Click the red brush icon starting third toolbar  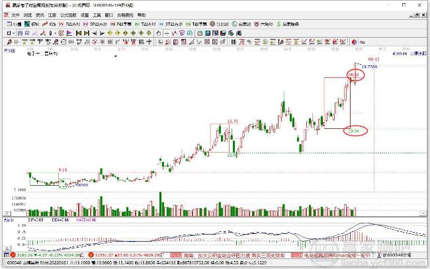click(x=9, y=42)
